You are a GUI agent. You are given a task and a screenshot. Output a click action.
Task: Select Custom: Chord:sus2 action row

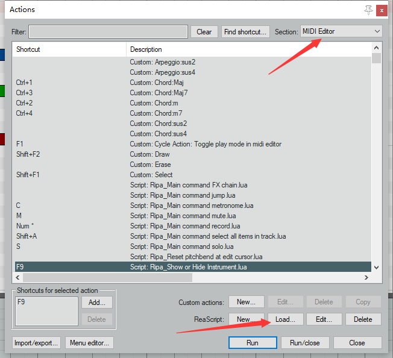point(192,124)
